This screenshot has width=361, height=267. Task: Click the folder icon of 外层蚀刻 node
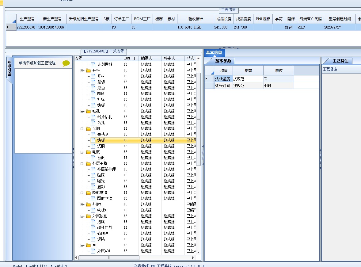click(x=88, y=216)
